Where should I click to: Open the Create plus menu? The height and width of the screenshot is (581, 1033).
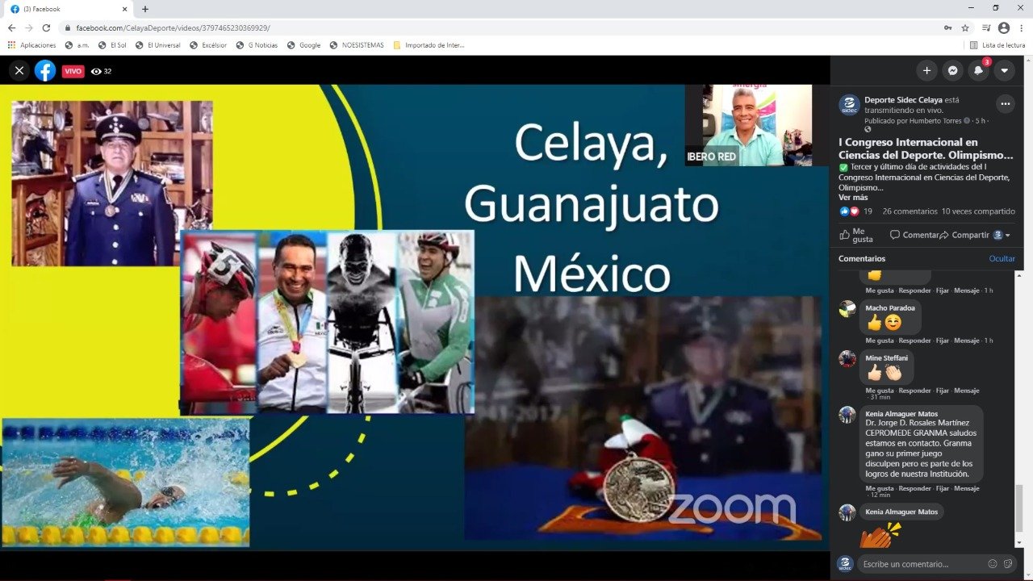click(x=926, y=71)
